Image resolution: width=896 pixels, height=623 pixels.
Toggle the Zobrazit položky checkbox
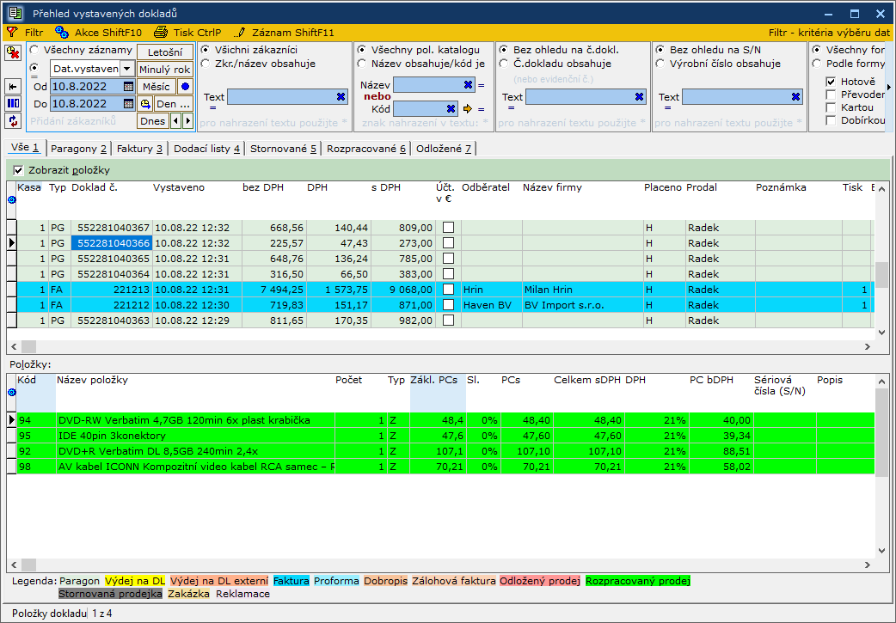coord(19,170)
